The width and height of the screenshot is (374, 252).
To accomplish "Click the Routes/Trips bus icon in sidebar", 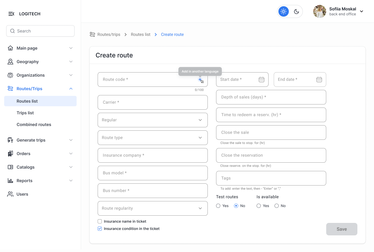I will click(10, 89).
